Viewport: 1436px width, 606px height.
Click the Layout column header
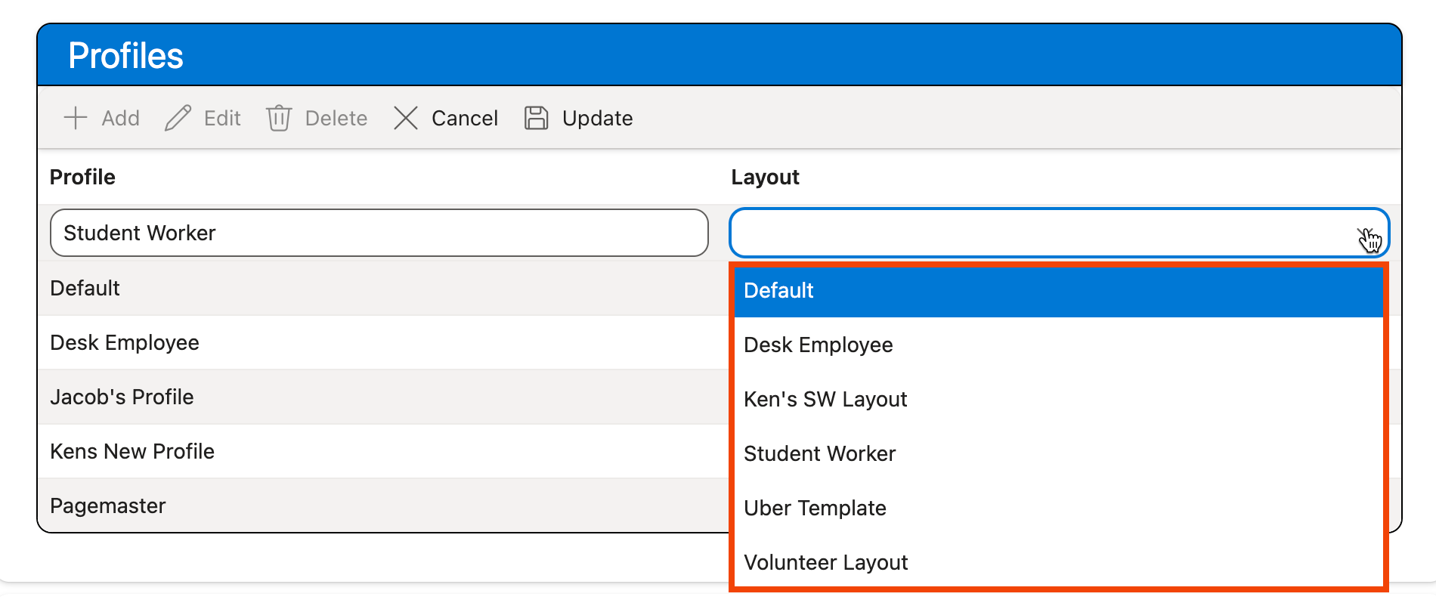(765, 178)
